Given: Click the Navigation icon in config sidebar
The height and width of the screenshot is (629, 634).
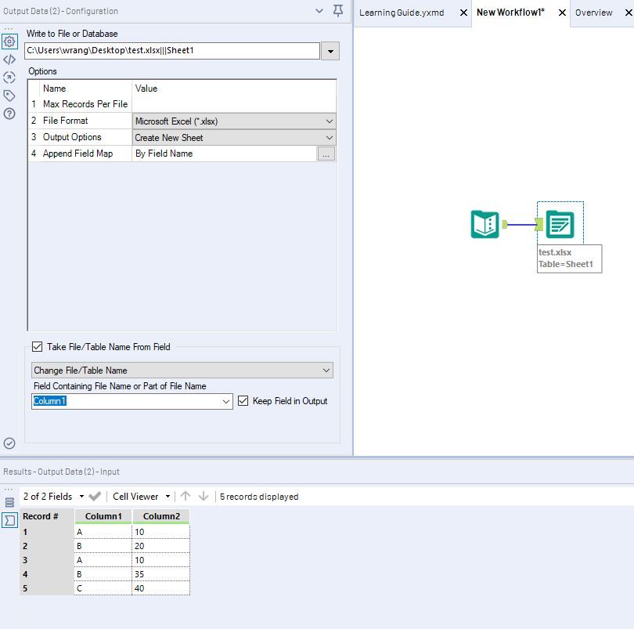Looking at the screenshot, I should pyautogui.click(x=9, y=78).
